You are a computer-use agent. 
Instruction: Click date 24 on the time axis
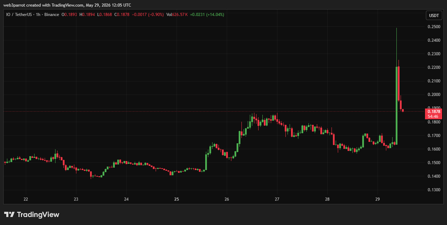tap(126, 199)
